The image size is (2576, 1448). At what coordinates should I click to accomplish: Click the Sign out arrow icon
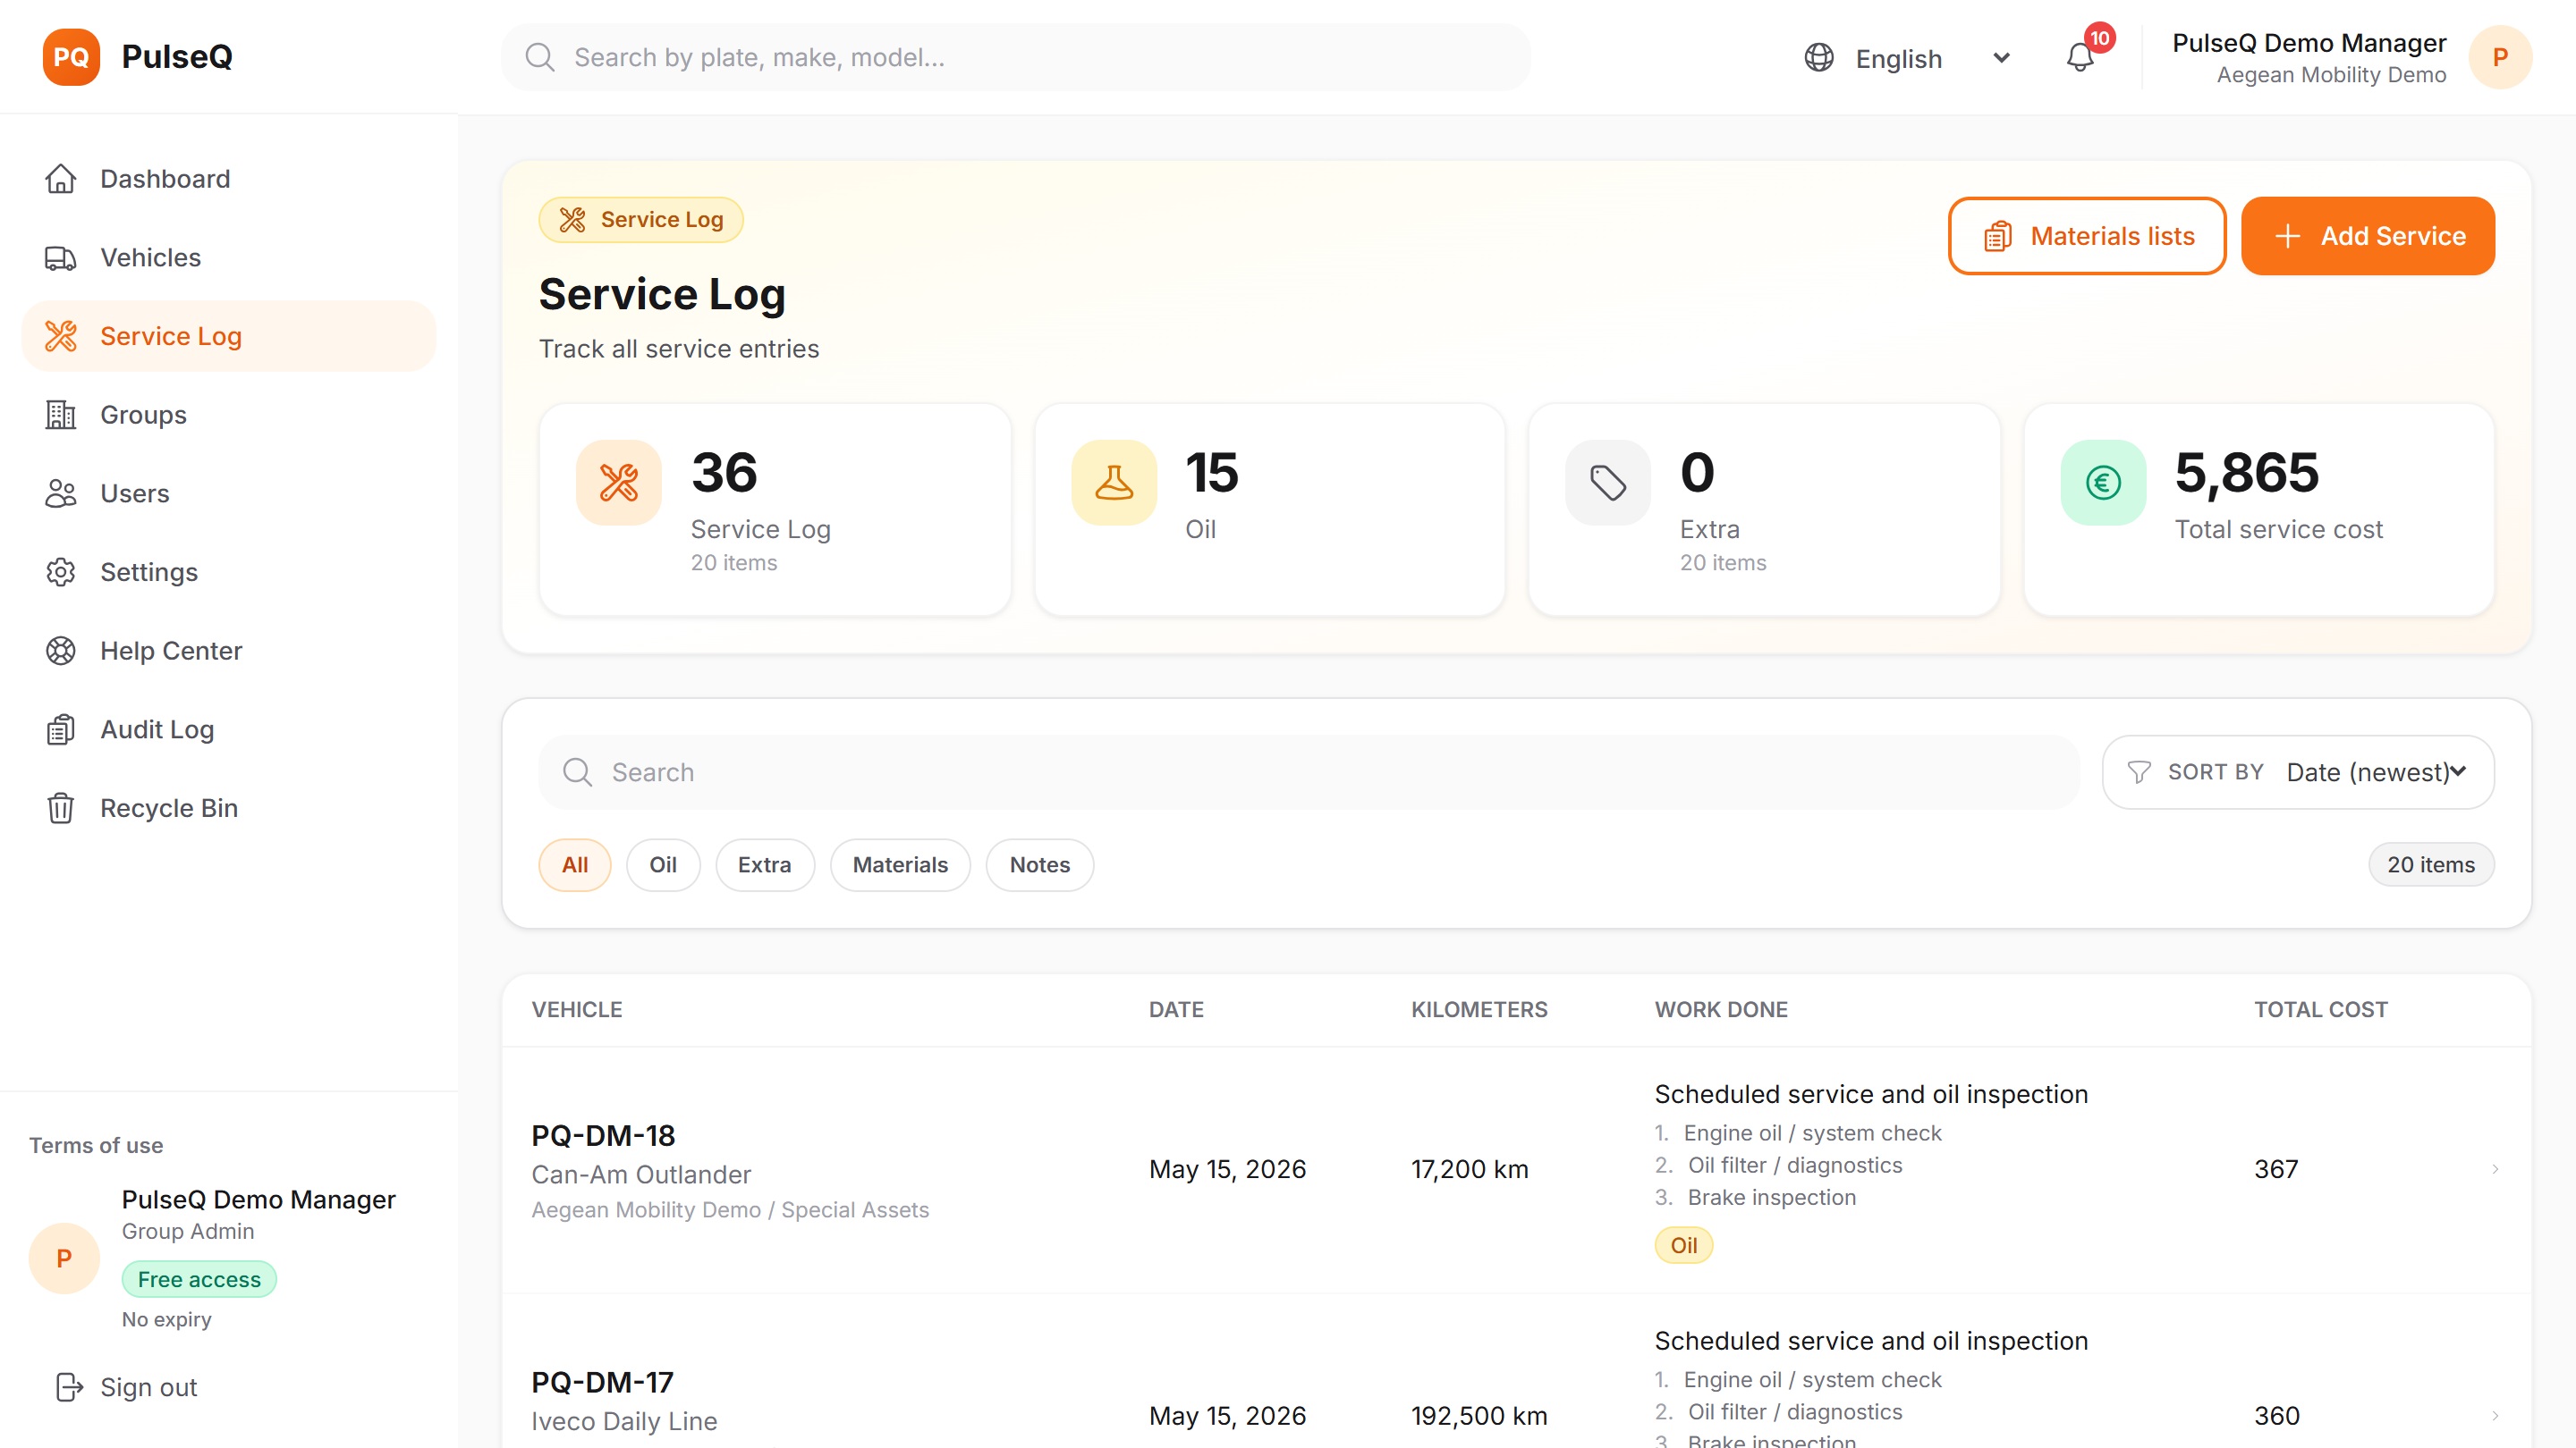point(69,1387)
